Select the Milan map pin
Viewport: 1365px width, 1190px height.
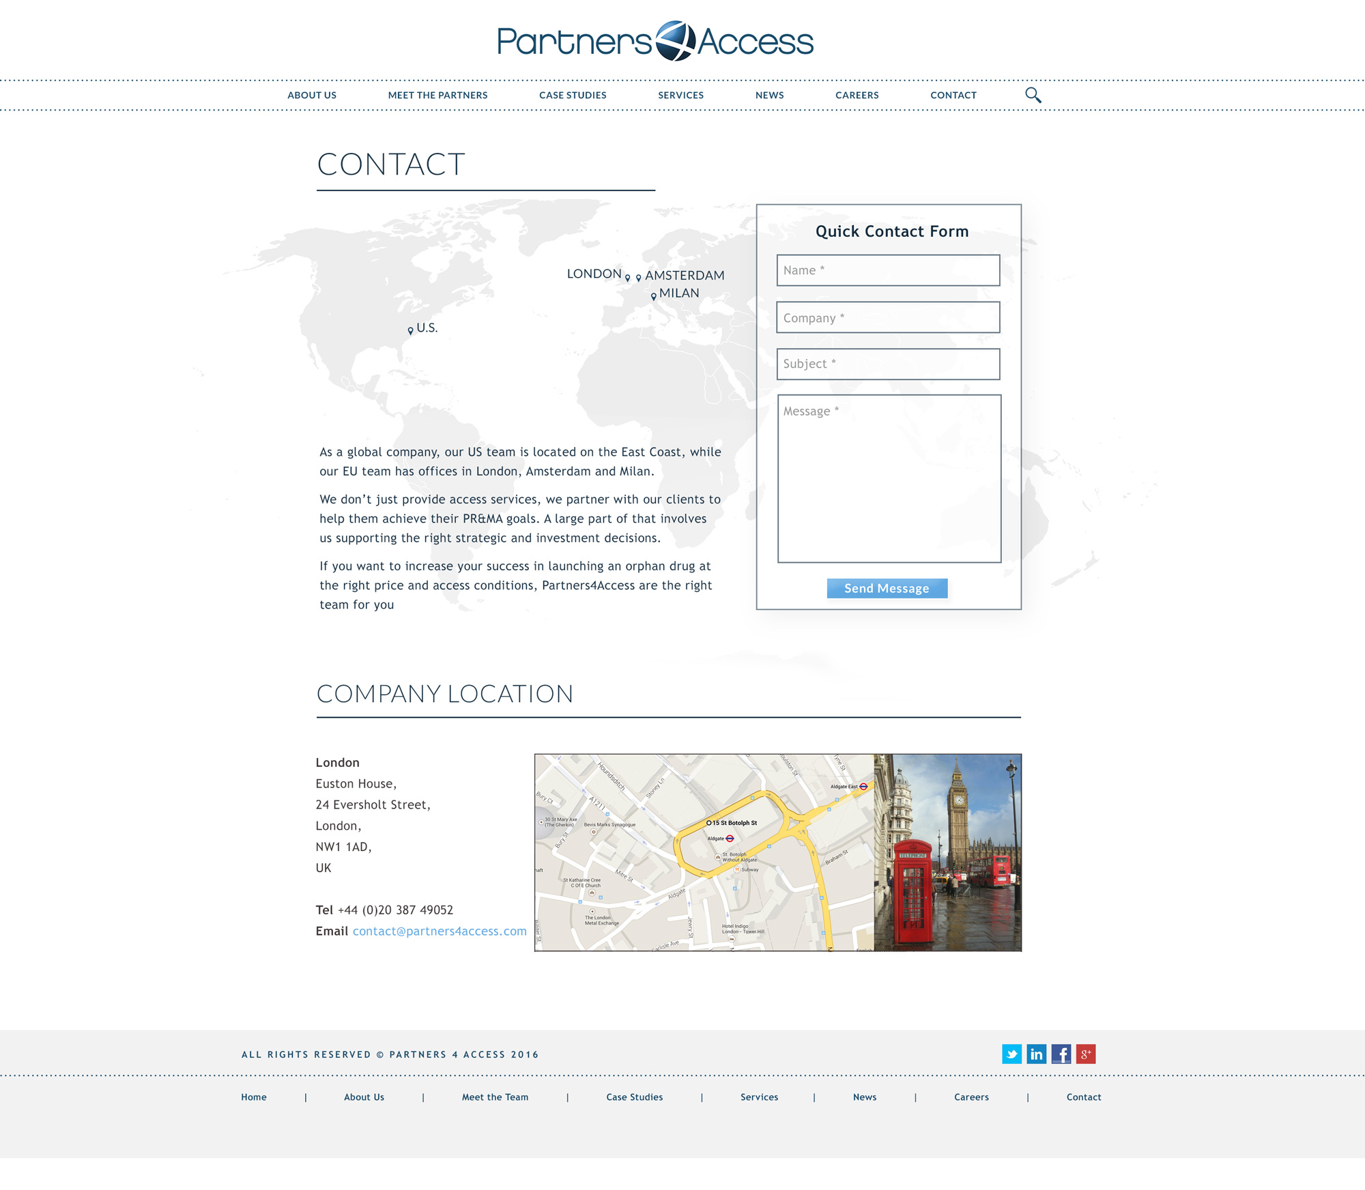(653, 296)
